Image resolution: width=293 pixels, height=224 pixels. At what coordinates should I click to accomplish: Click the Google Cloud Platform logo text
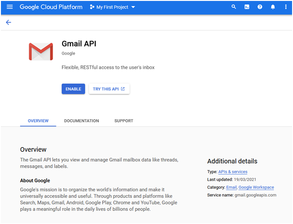(x=51, y=7)
